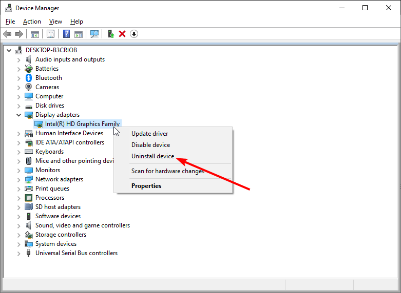Select the Keyboards label
Image resolution: width=401 pixels, height=293 pixels.
coord(50,152)
